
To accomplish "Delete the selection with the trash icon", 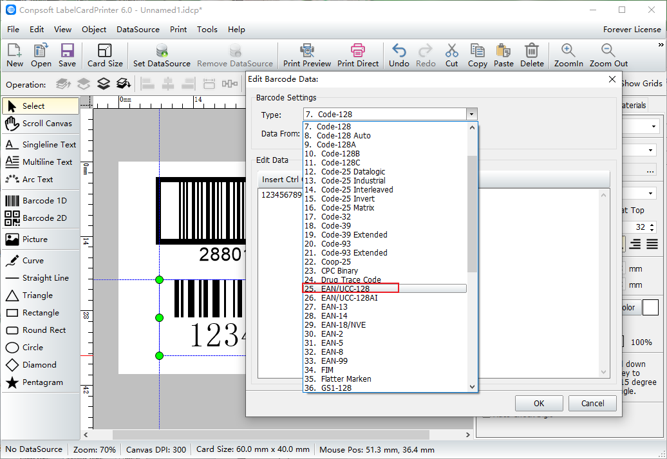I will (532, 55).
